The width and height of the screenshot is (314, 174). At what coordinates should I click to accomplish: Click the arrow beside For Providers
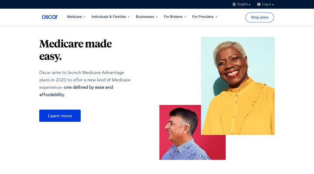tap(216, 17)
